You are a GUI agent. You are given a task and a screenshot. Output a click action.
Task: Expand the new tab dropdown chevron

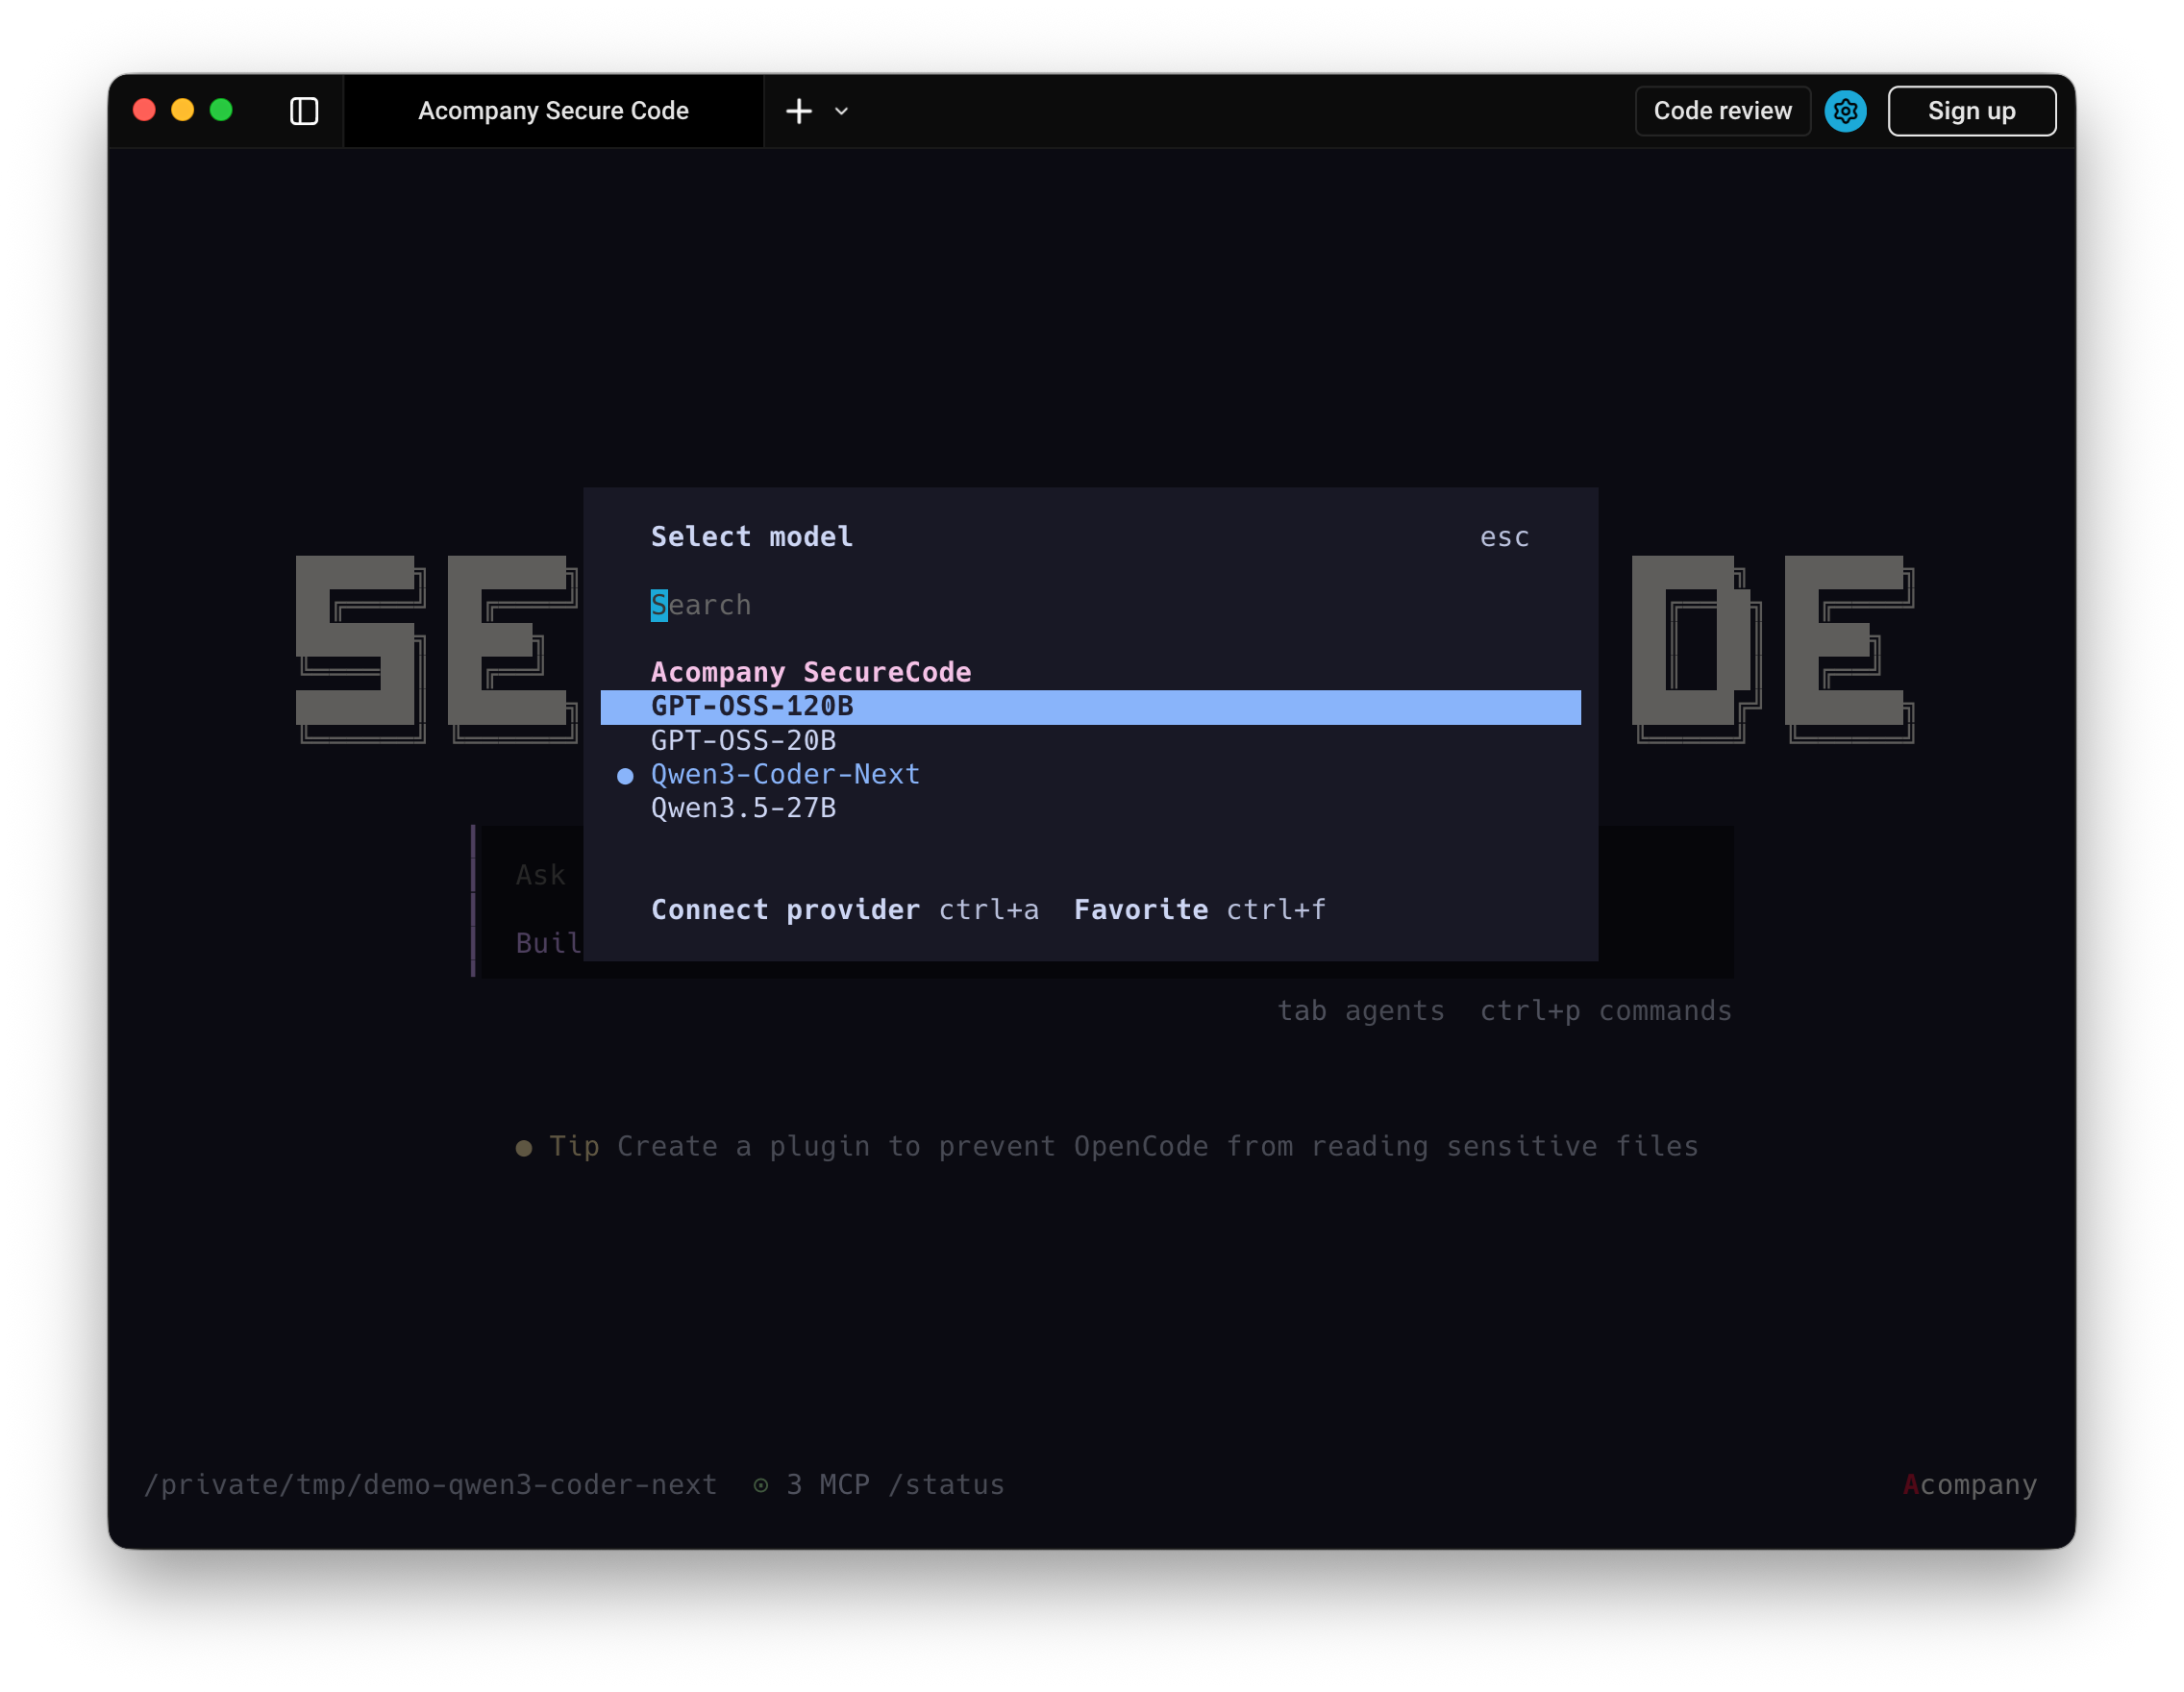click(x=842, y=111)
